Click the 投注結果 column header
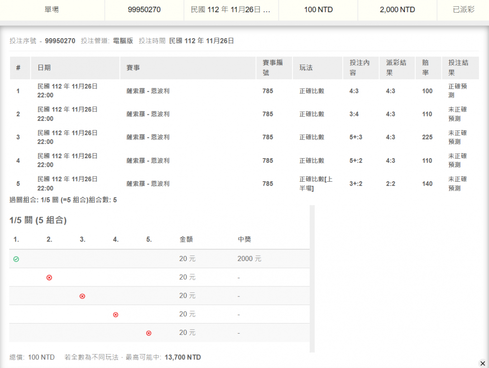 coord(460,68)
